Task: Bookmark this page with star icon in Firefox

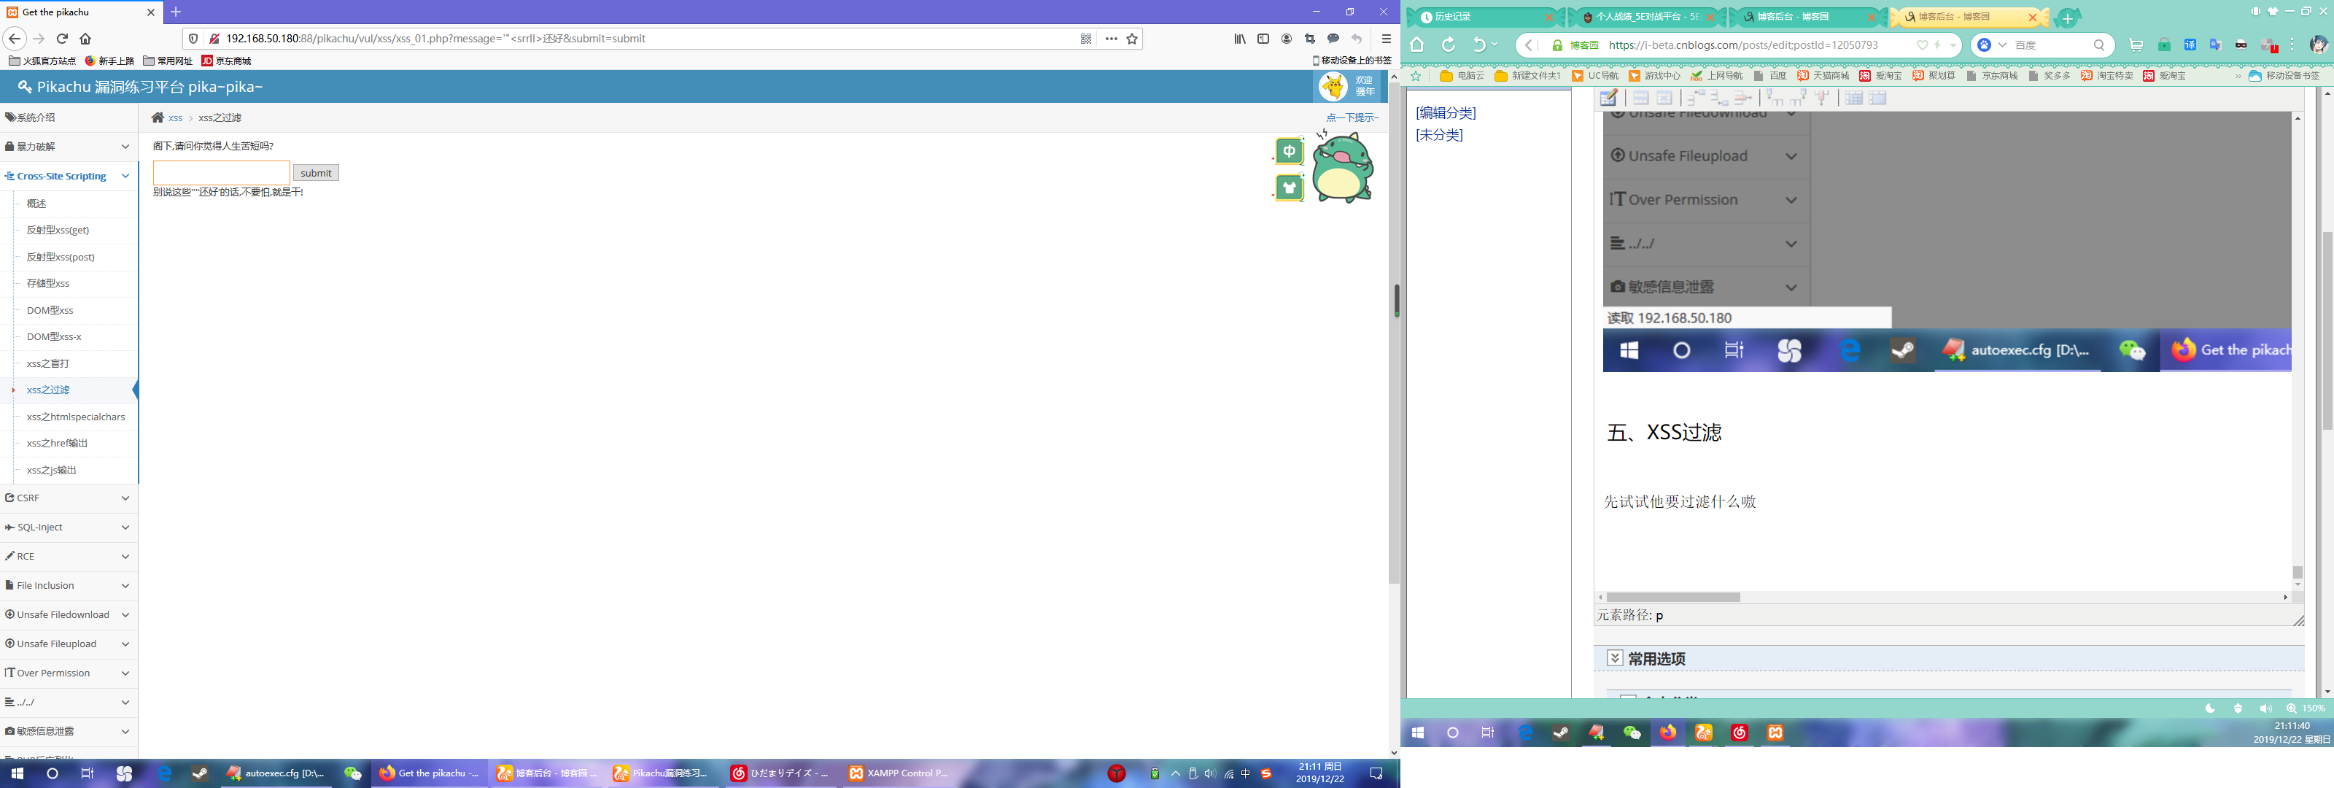Action: coord(1132,39)
